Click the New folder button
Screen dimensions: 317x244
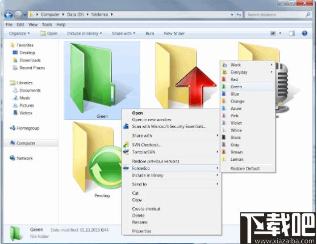pyautogui.click(x=174, y=33)
